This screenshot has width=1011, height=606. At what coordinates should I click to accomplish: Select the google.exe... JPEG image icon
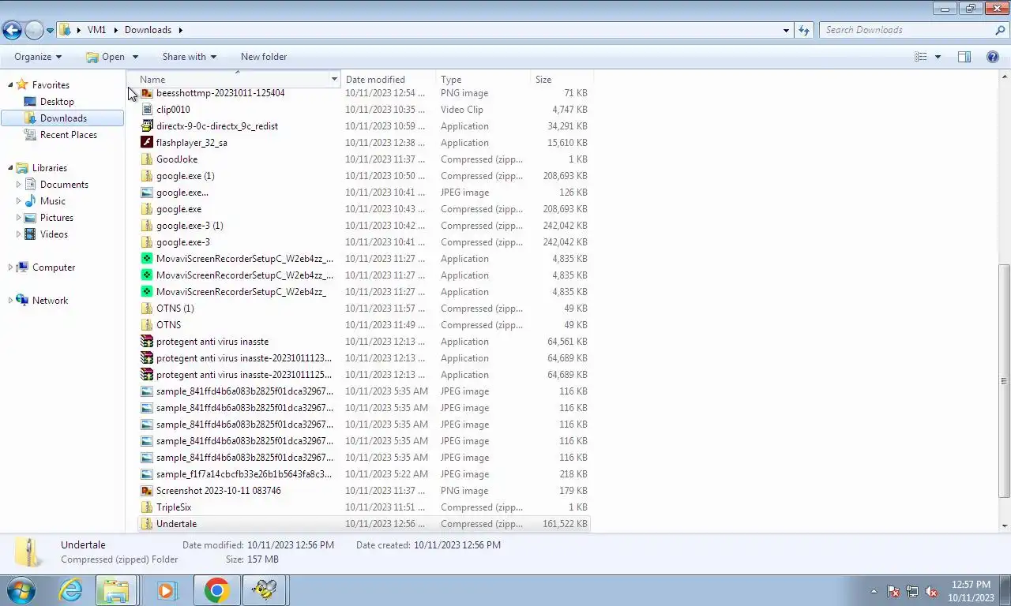(x=147, y=193)
